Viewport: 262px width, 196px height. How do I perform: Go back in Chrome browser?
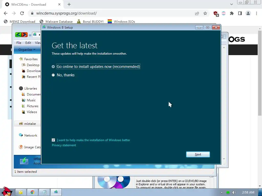tap(6, 13)
